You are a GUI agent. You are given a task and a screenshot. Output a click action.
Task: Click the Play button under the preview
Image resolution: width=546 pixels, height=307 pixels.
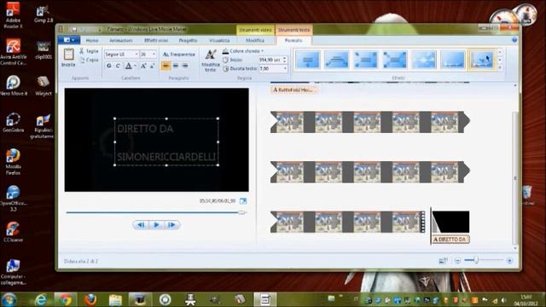pyautogui.click(x=156, y=225)
